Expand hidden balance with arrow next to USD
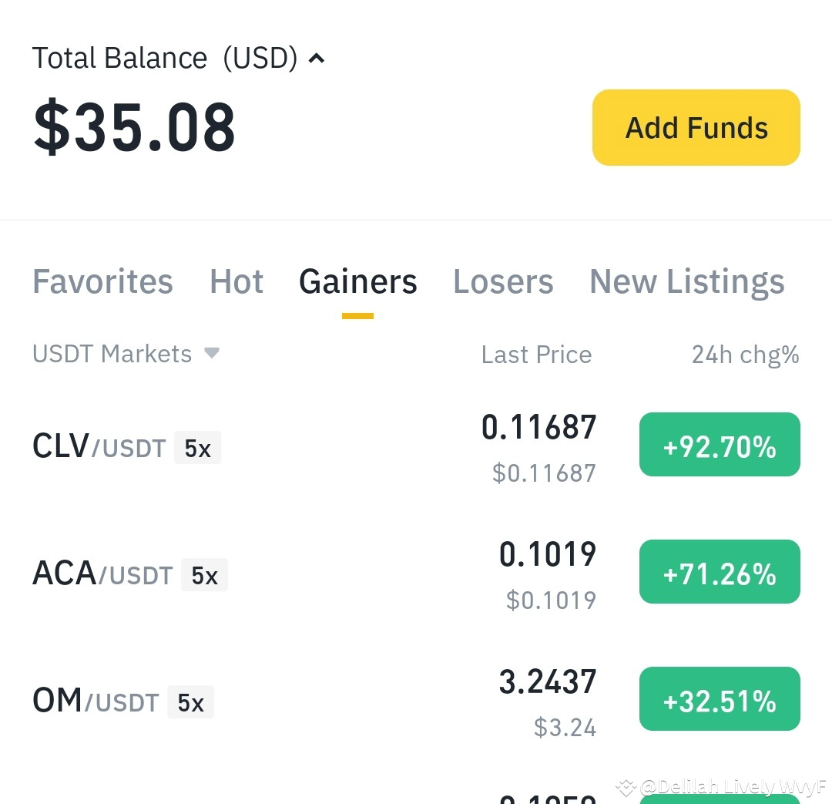The height and width of the screenshot is (804, 832). click(x=316, y=57)
